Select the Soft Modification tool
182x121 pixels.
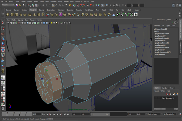(3, 60)
